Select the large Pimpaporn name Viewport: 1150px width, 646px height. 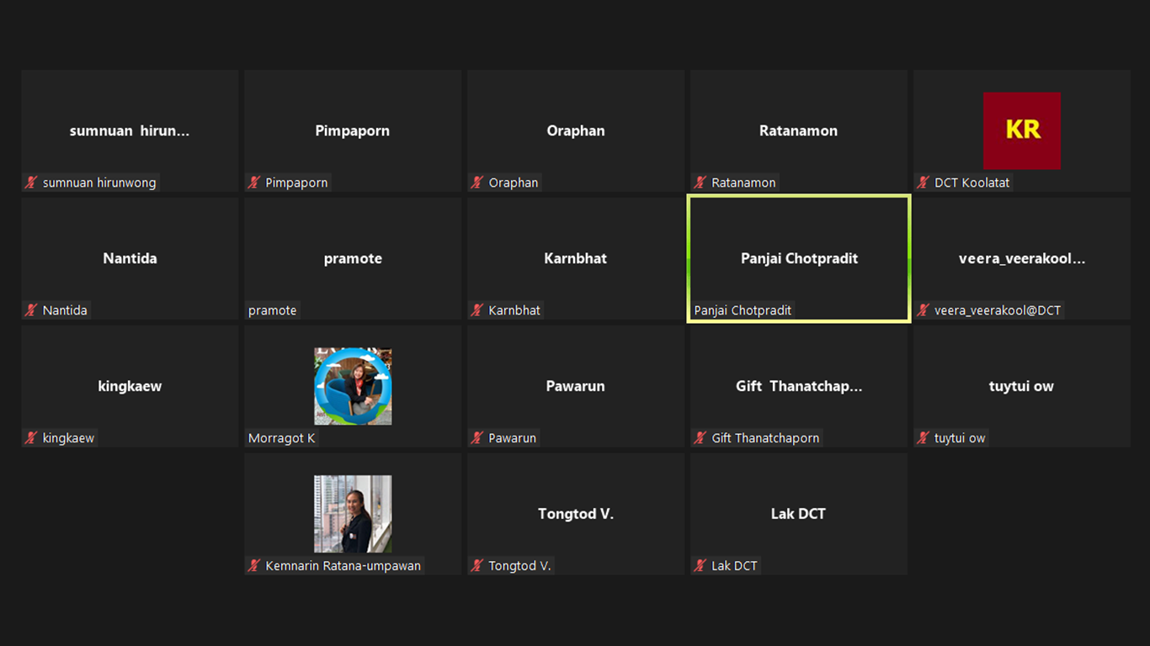coord(353,131)
